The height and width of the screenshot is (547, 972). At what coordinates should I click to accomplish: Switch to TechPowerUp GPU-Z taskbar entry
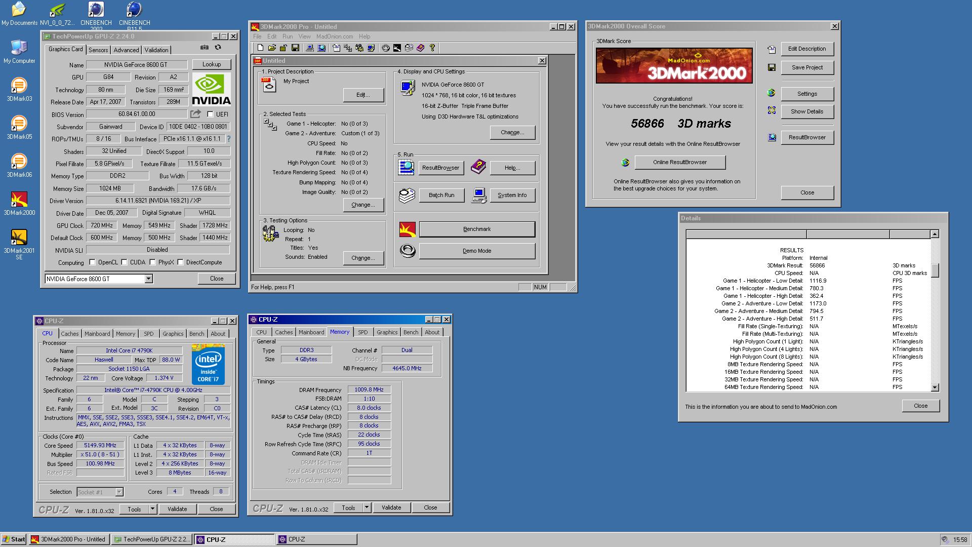[152, 539]
